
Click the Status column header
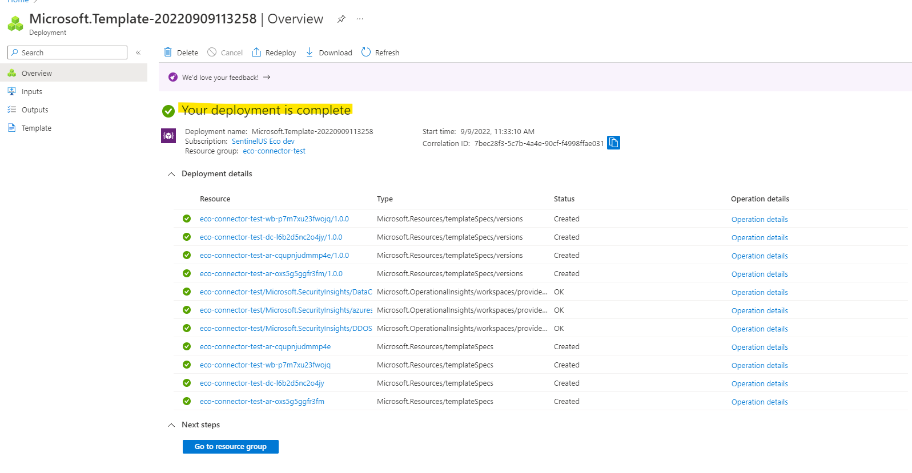point(564,199)
